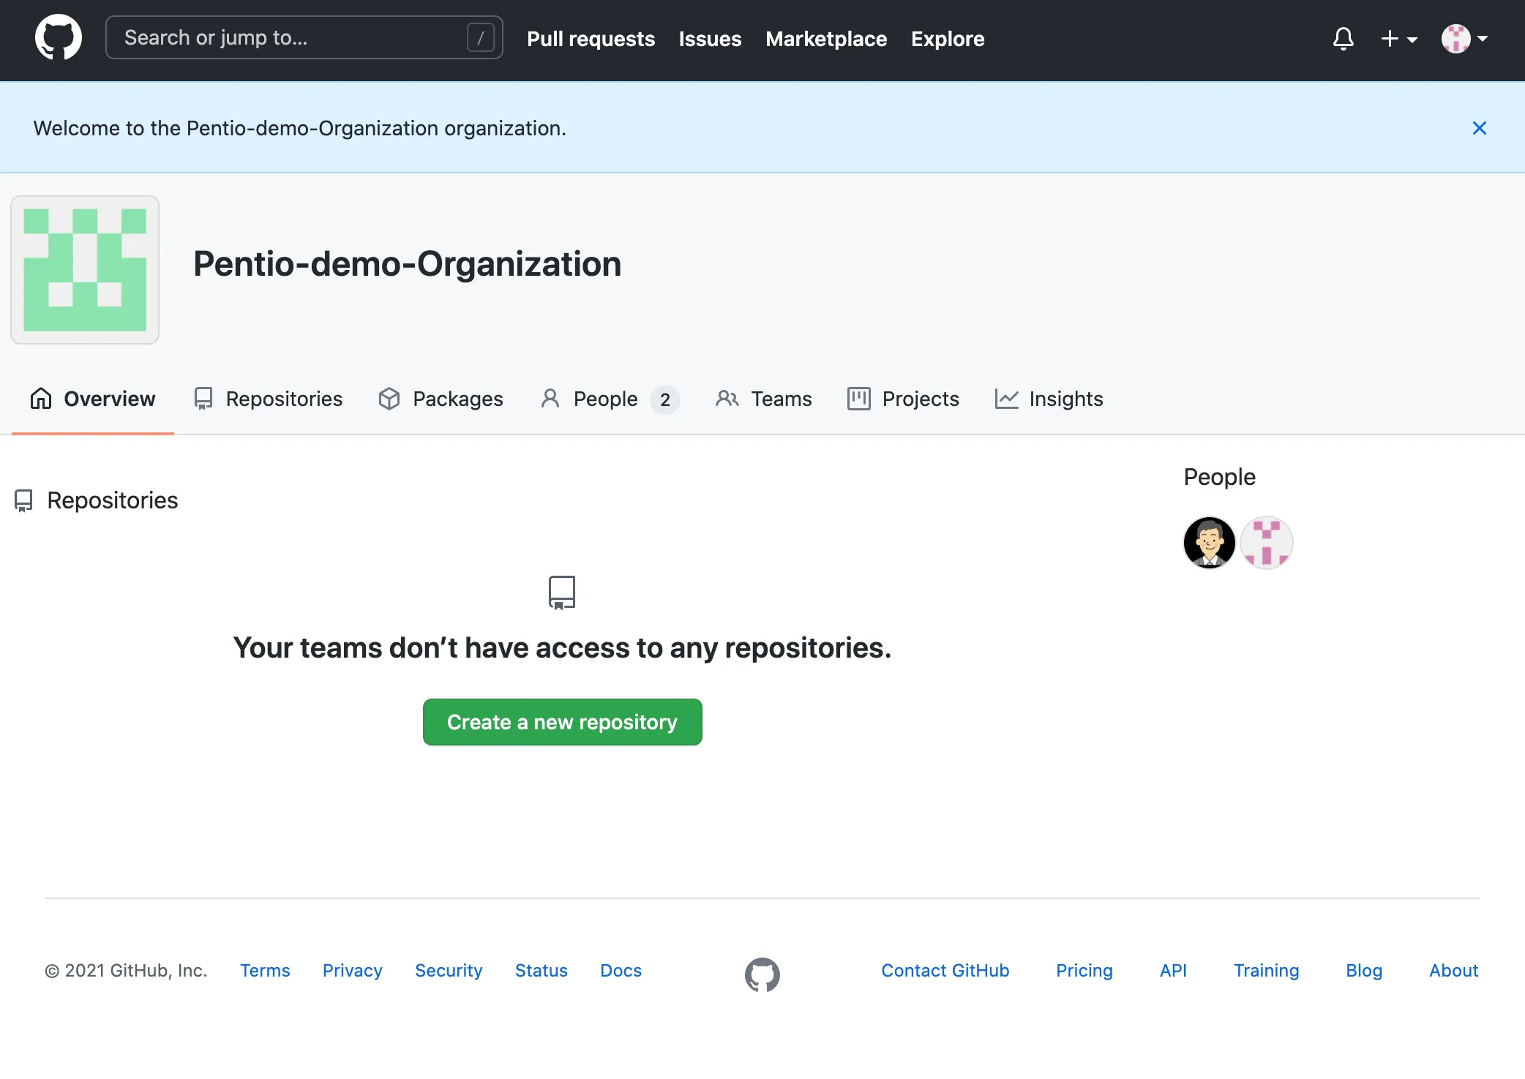Open the Teams tab
This screenshot has width=1525, height=1079.
pyautogui.click(x=764, y=399)
